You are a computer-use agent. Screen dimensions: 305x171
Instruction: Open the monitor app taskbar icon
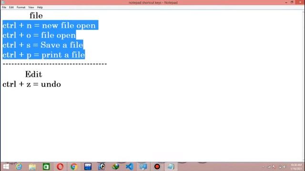pos(143,167)
